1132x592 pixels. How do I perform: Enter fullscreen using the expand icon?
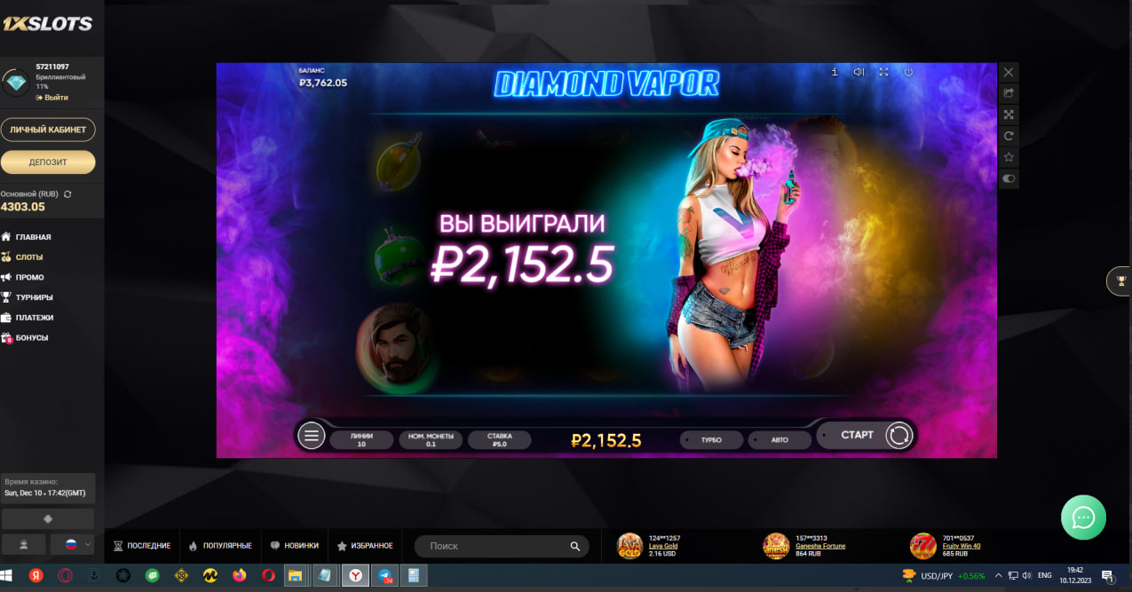tap(883, 72)
